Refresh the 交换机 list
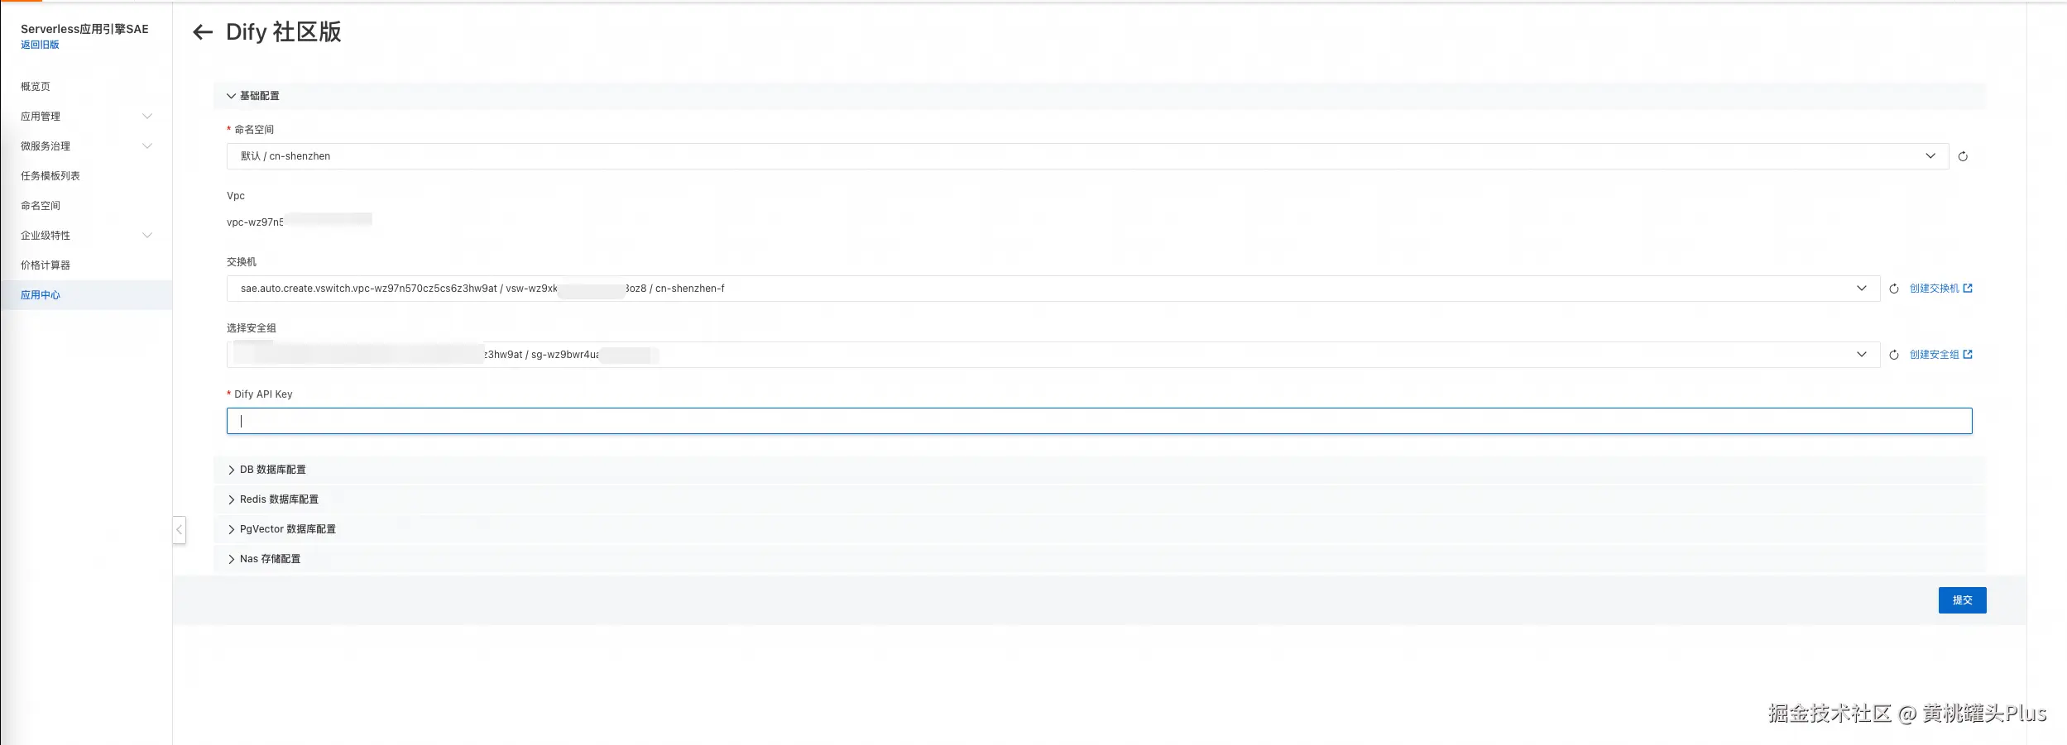The image size is (2067, 745). coord(1894,289)
